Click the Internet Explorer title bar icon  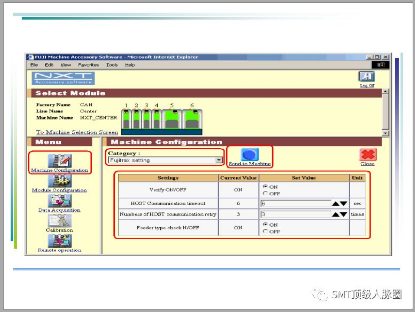(31, 57)
